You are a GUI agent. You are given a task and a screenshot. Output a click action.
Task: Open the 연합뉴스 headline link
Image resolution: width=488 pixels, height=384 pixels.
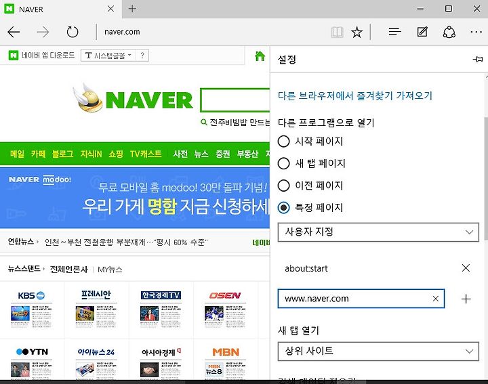(126, 242)
